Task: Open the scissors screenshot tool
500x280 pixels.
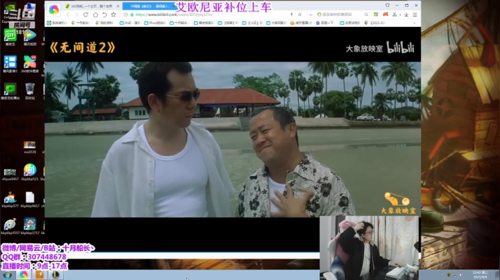Action: [394, 15]
